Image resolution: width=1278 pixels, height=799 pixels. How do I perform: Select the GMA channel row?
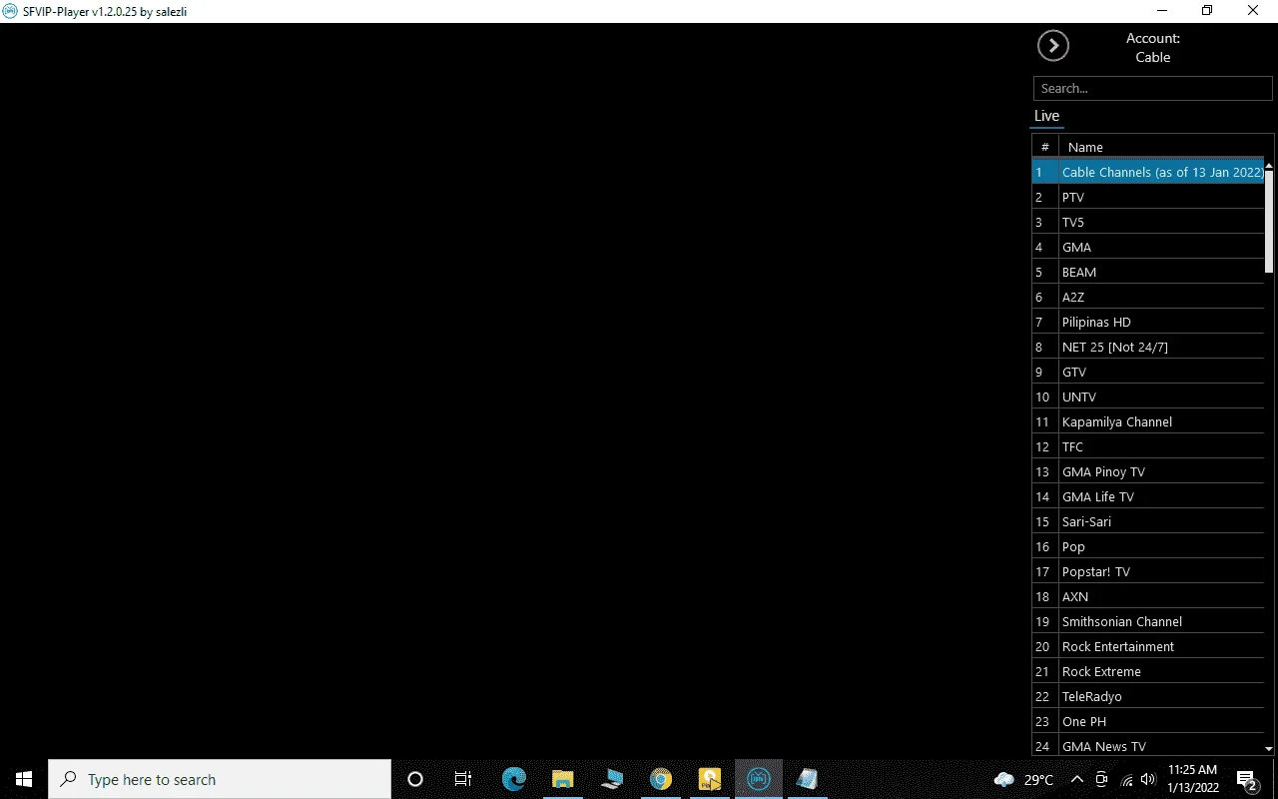[1148, 247]
